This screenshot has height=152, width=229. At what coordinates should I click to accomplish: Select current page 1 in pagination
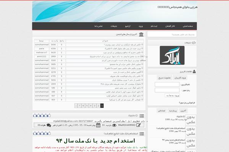[x=102, y=106]
